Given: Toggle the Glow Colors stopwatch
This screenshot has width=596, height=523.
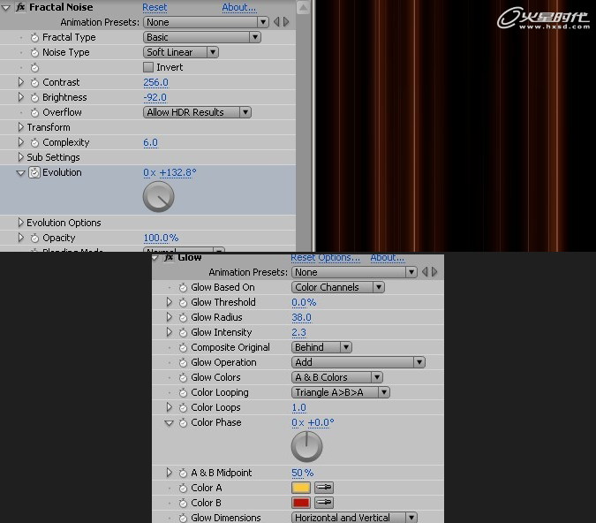Looking at the screenshot, I should (183, 378).
